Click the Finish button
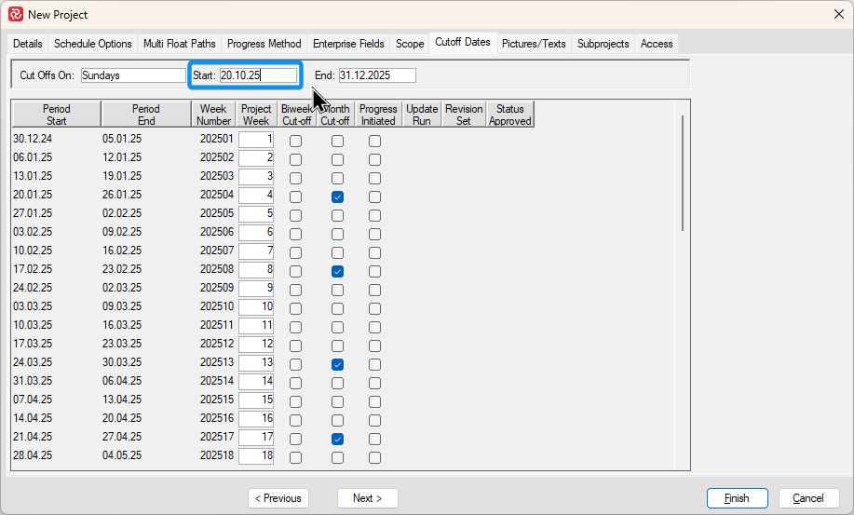Viewport: 854px width, 515px height. point(737,498)
